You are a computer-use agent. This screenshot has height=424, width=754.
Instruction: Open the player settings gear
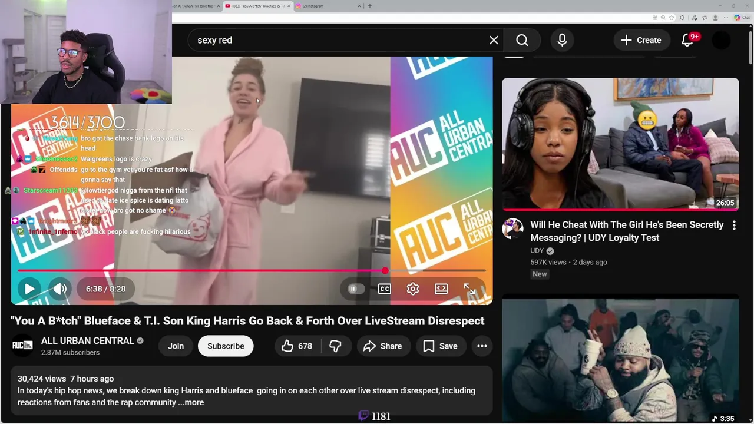[413, 289]
